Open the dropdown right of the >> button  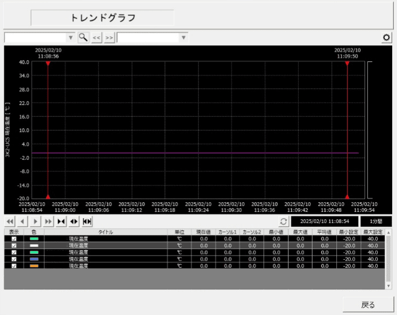point(184,38)
